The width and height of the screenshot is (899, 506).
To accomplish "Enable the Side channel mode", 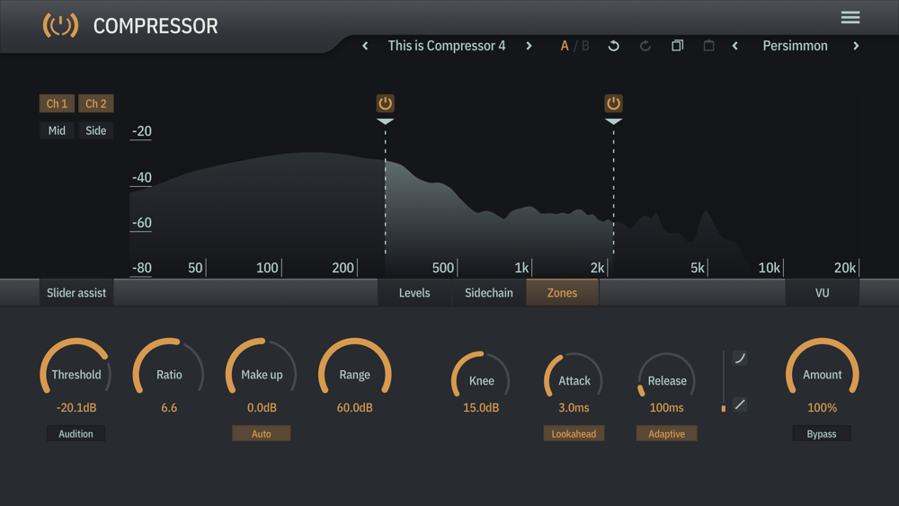I will (96, 130).
